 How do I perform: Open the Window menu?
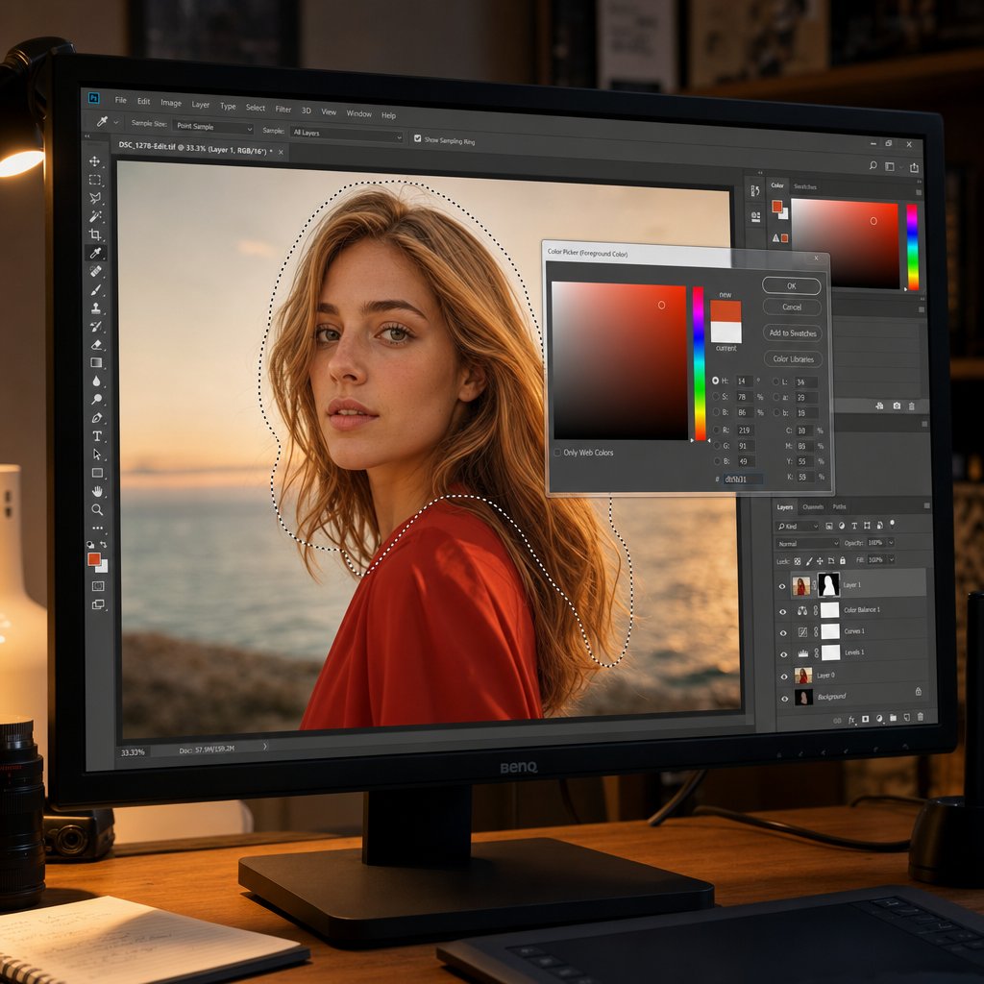point(359,113)
